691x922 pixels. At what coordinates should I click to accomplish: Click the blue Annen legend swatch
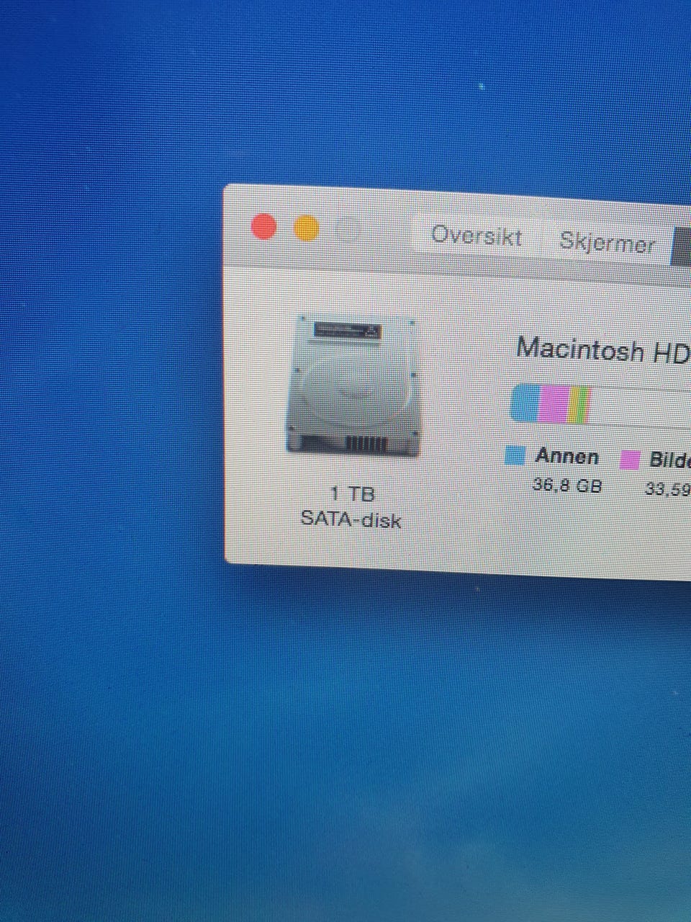[x=515, y=455]
